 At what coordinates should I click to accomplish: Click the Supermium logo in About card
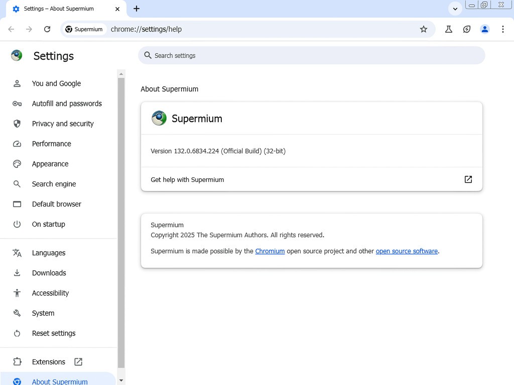pos(159,118)
